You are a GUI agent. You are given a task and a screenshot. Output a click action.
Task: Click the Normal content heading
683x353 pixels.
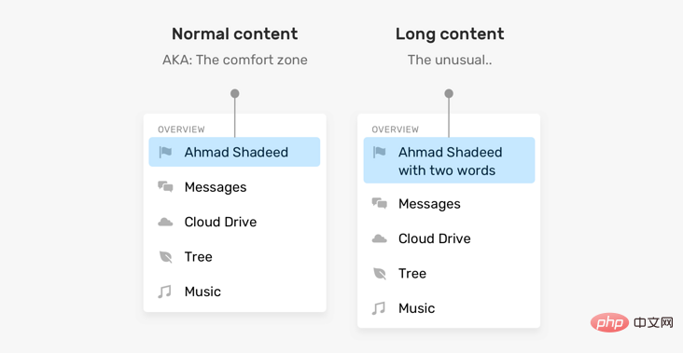pyautogui.click(x=235, y=34)
